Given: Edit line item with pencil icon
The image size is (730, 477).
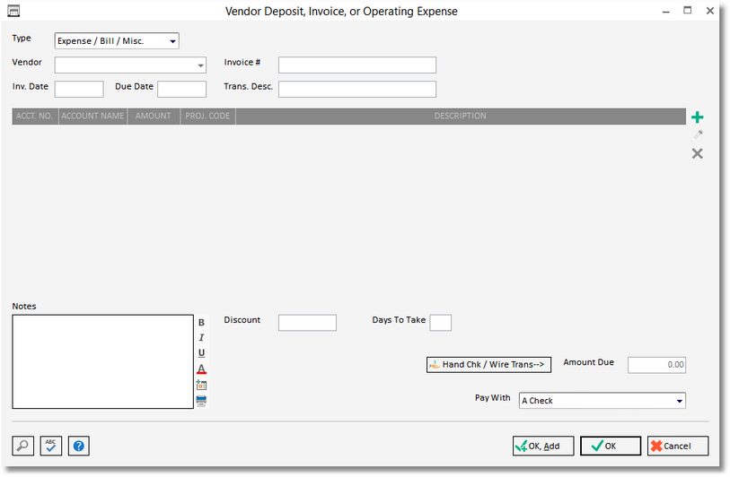Looking at the screenshot, I should pyautogui.click(x=697, y=135).
